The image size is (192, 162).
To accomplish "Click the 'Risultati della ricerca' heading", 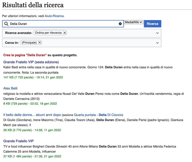I will (x=33, y=5).
